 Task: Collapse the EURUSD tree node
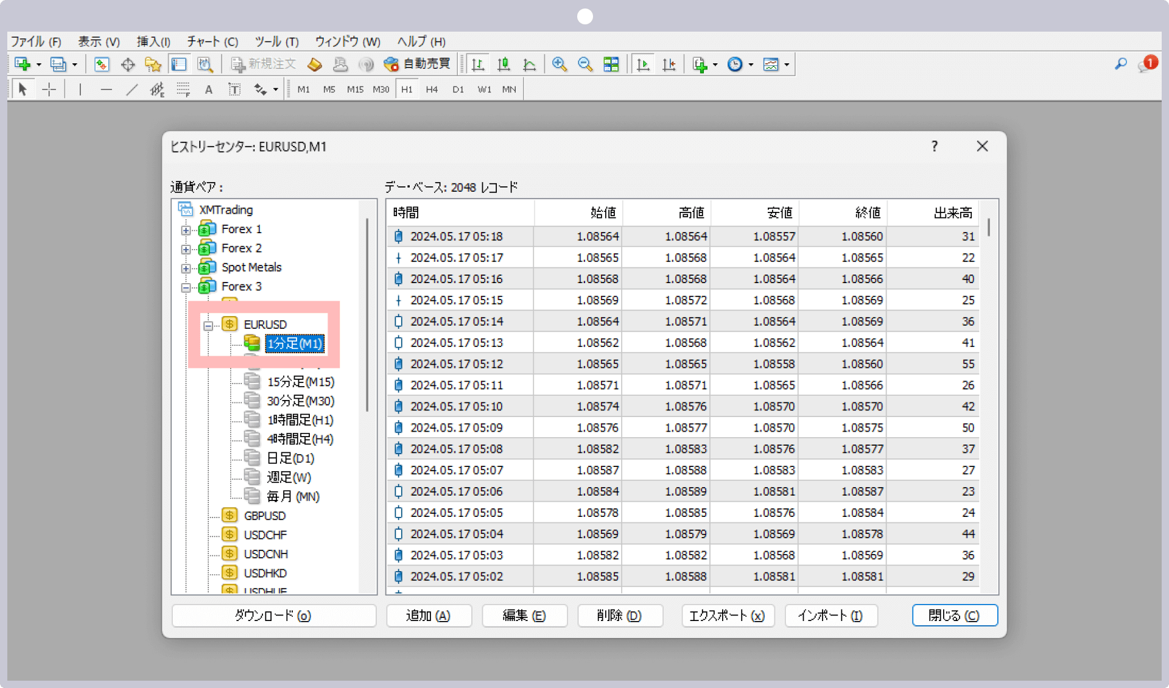point(208,325)
